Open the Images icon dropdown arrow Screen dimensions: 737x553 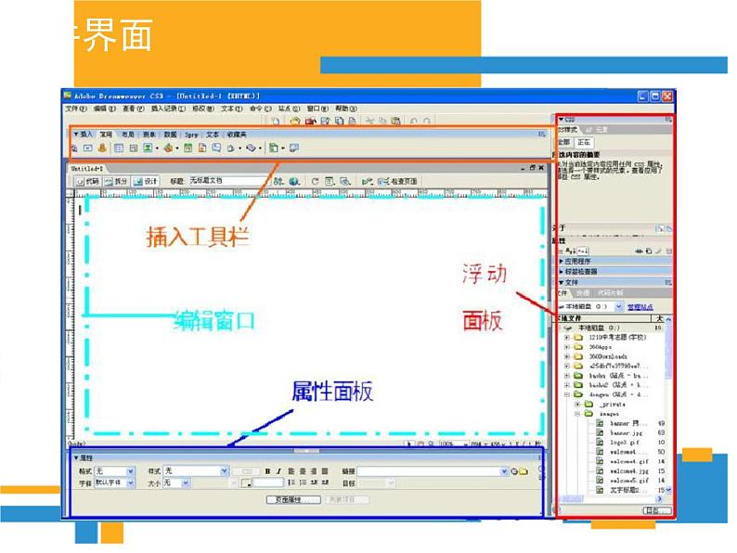(157, 148)
